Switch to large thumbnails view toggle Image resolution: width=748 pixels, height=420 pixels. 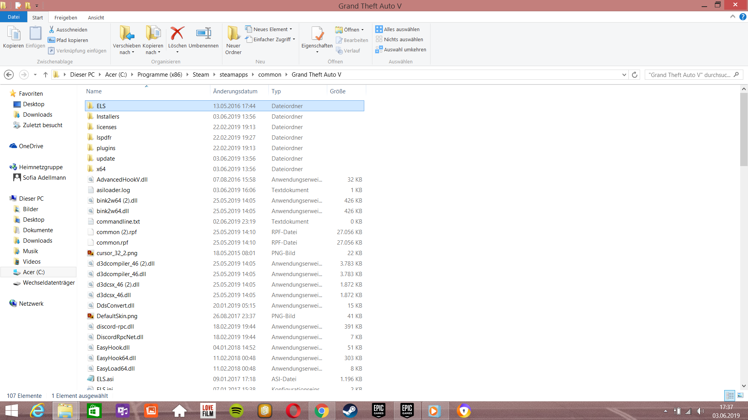740,395
